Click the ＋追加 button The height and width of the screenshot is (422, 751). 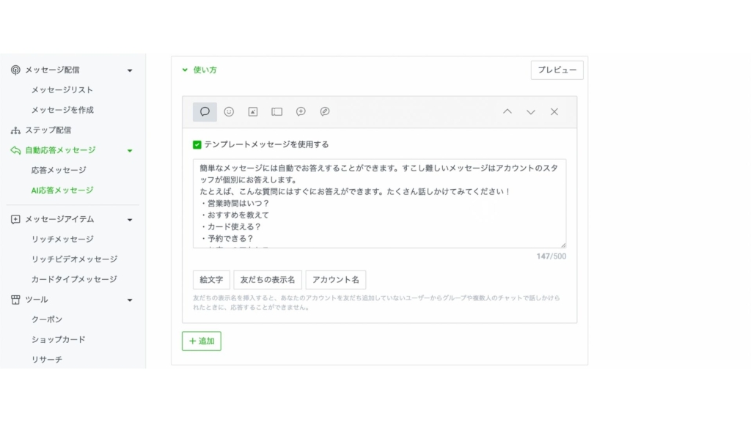(x=202, y=341)
